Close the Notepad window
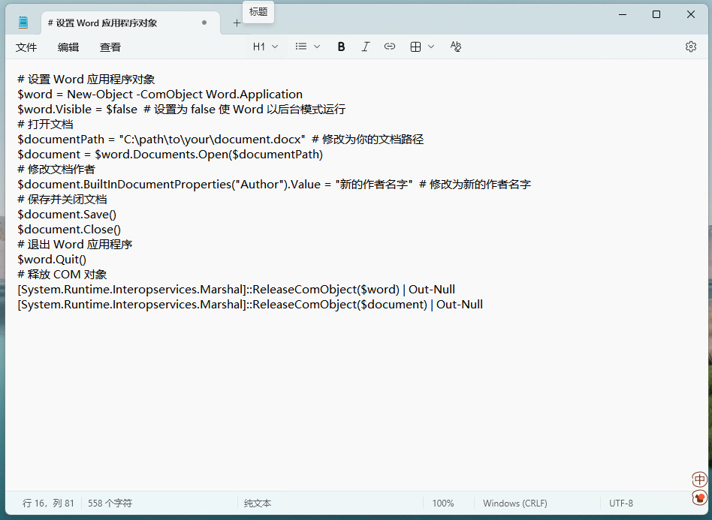 pos(691,14)
